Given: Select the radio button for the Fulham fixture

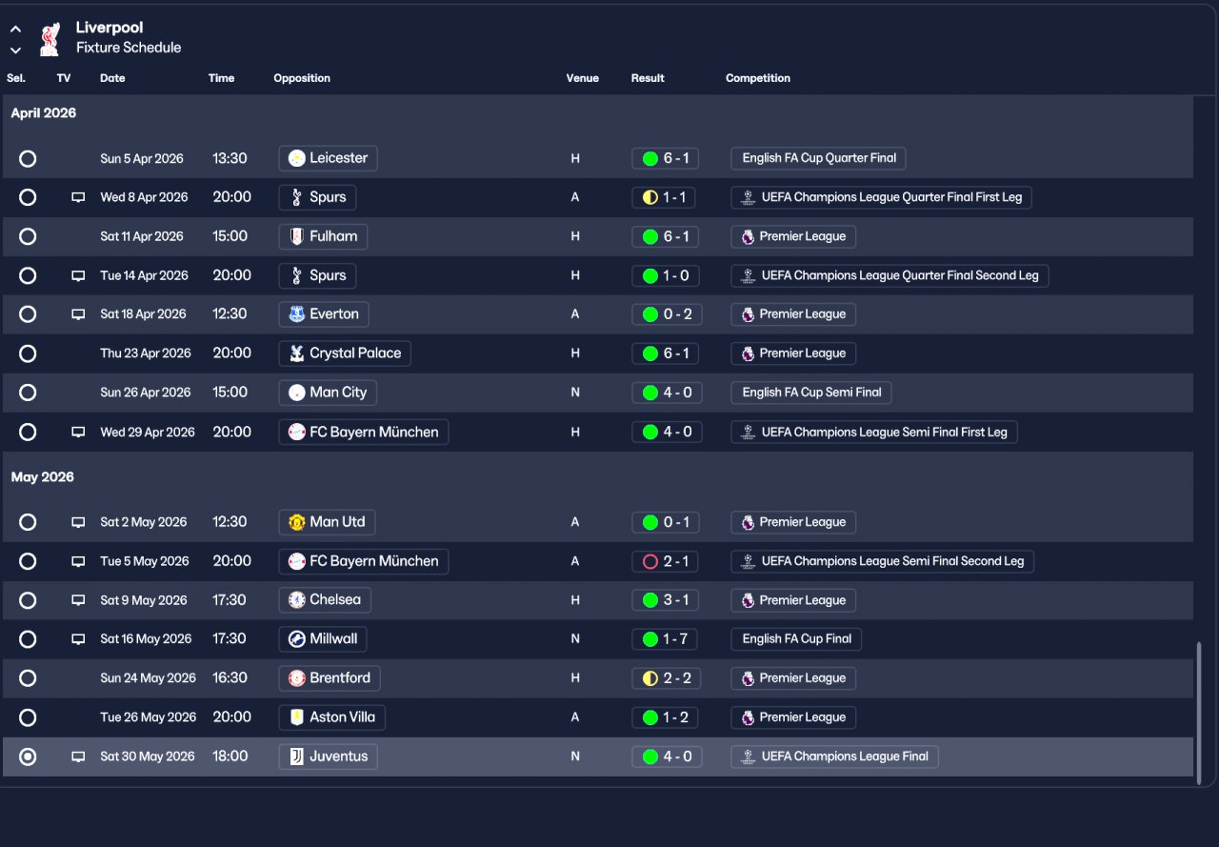Looking at the screenshot, I should click(x=28, y=236).
